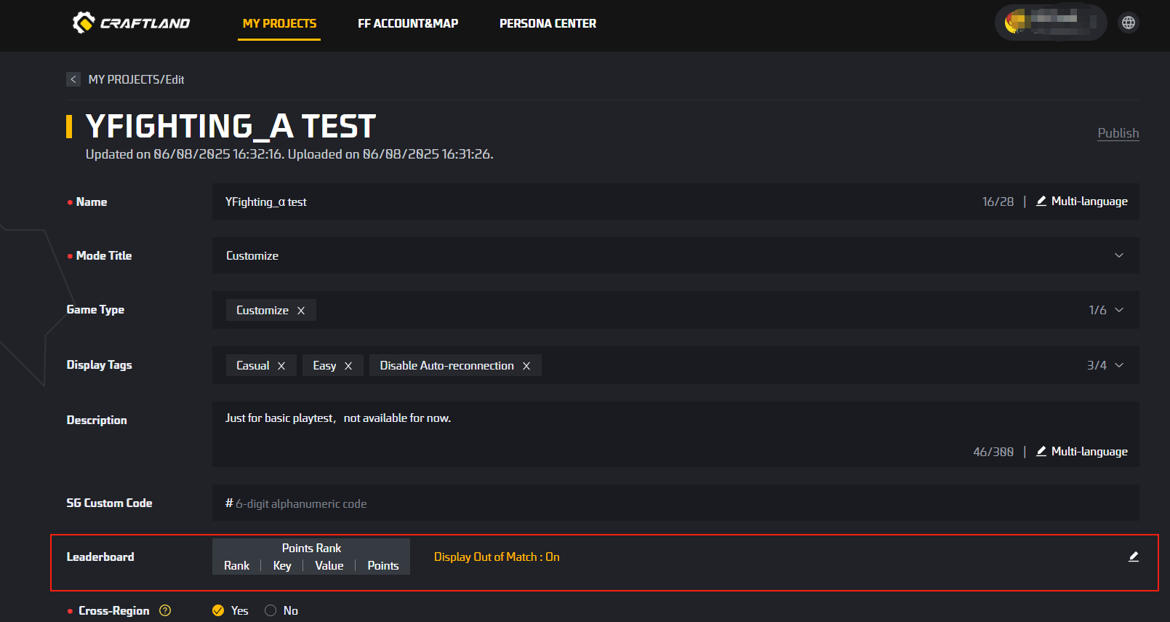Viewport: 1170px width, 622px height.
Task: Click the Points Rank leaderboard preview
Action: tap(311, 557)
